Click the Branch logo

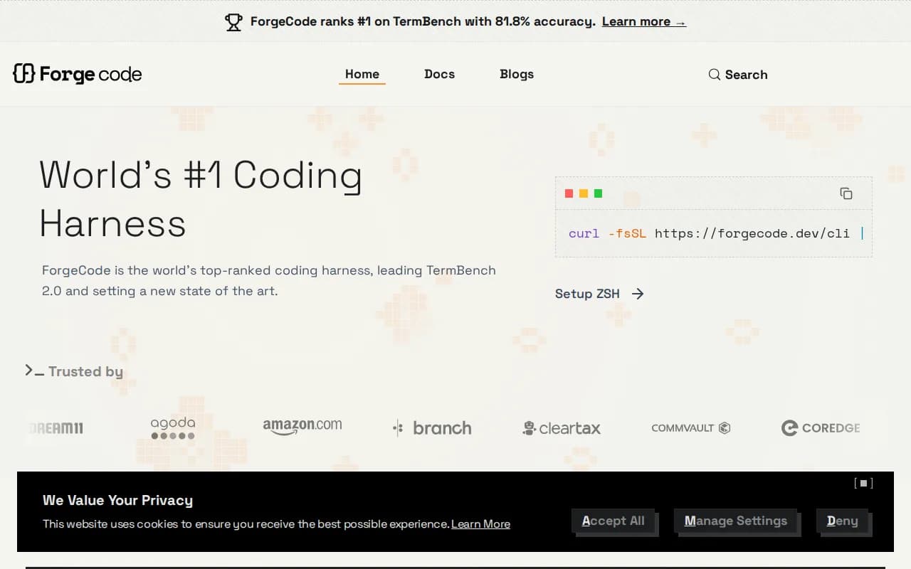432,428
